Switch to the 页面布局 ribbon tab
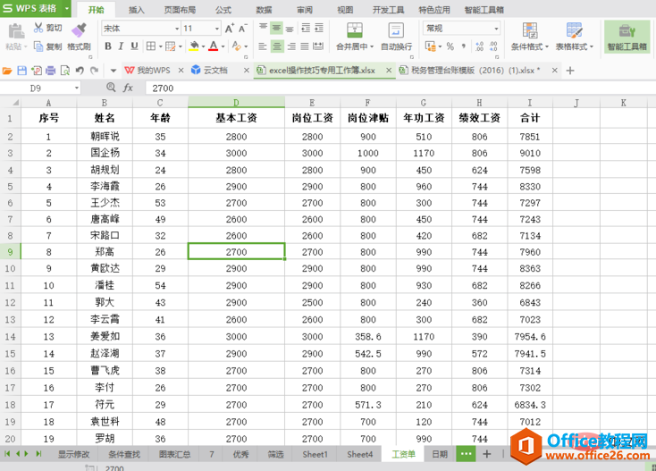Image resolution: width=656 pixels, height=471 pixels. pyautogui.click(x=180, y=9)
